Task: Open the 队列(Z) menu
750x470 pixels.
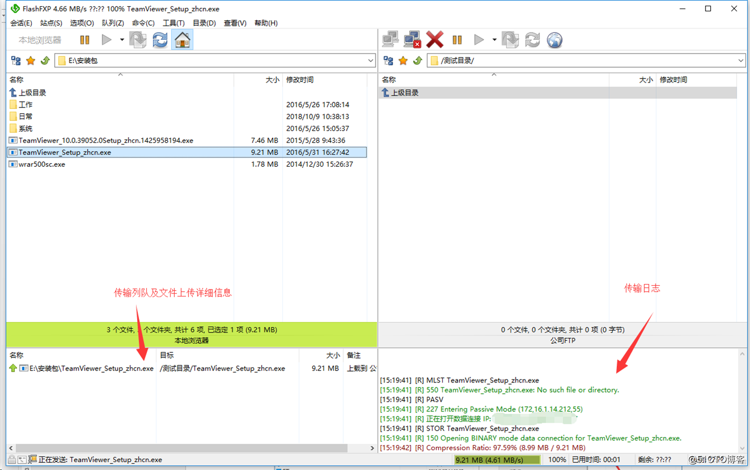Action: (x=113, y=23)
